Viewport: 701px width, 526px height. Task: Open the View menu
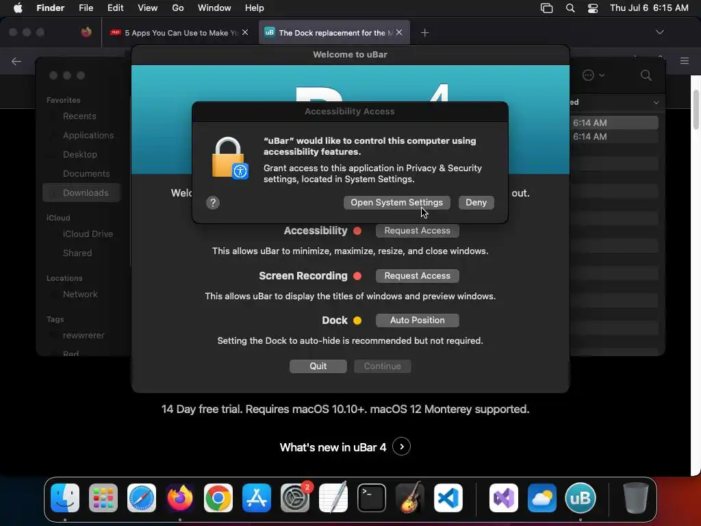click(148, 8)
